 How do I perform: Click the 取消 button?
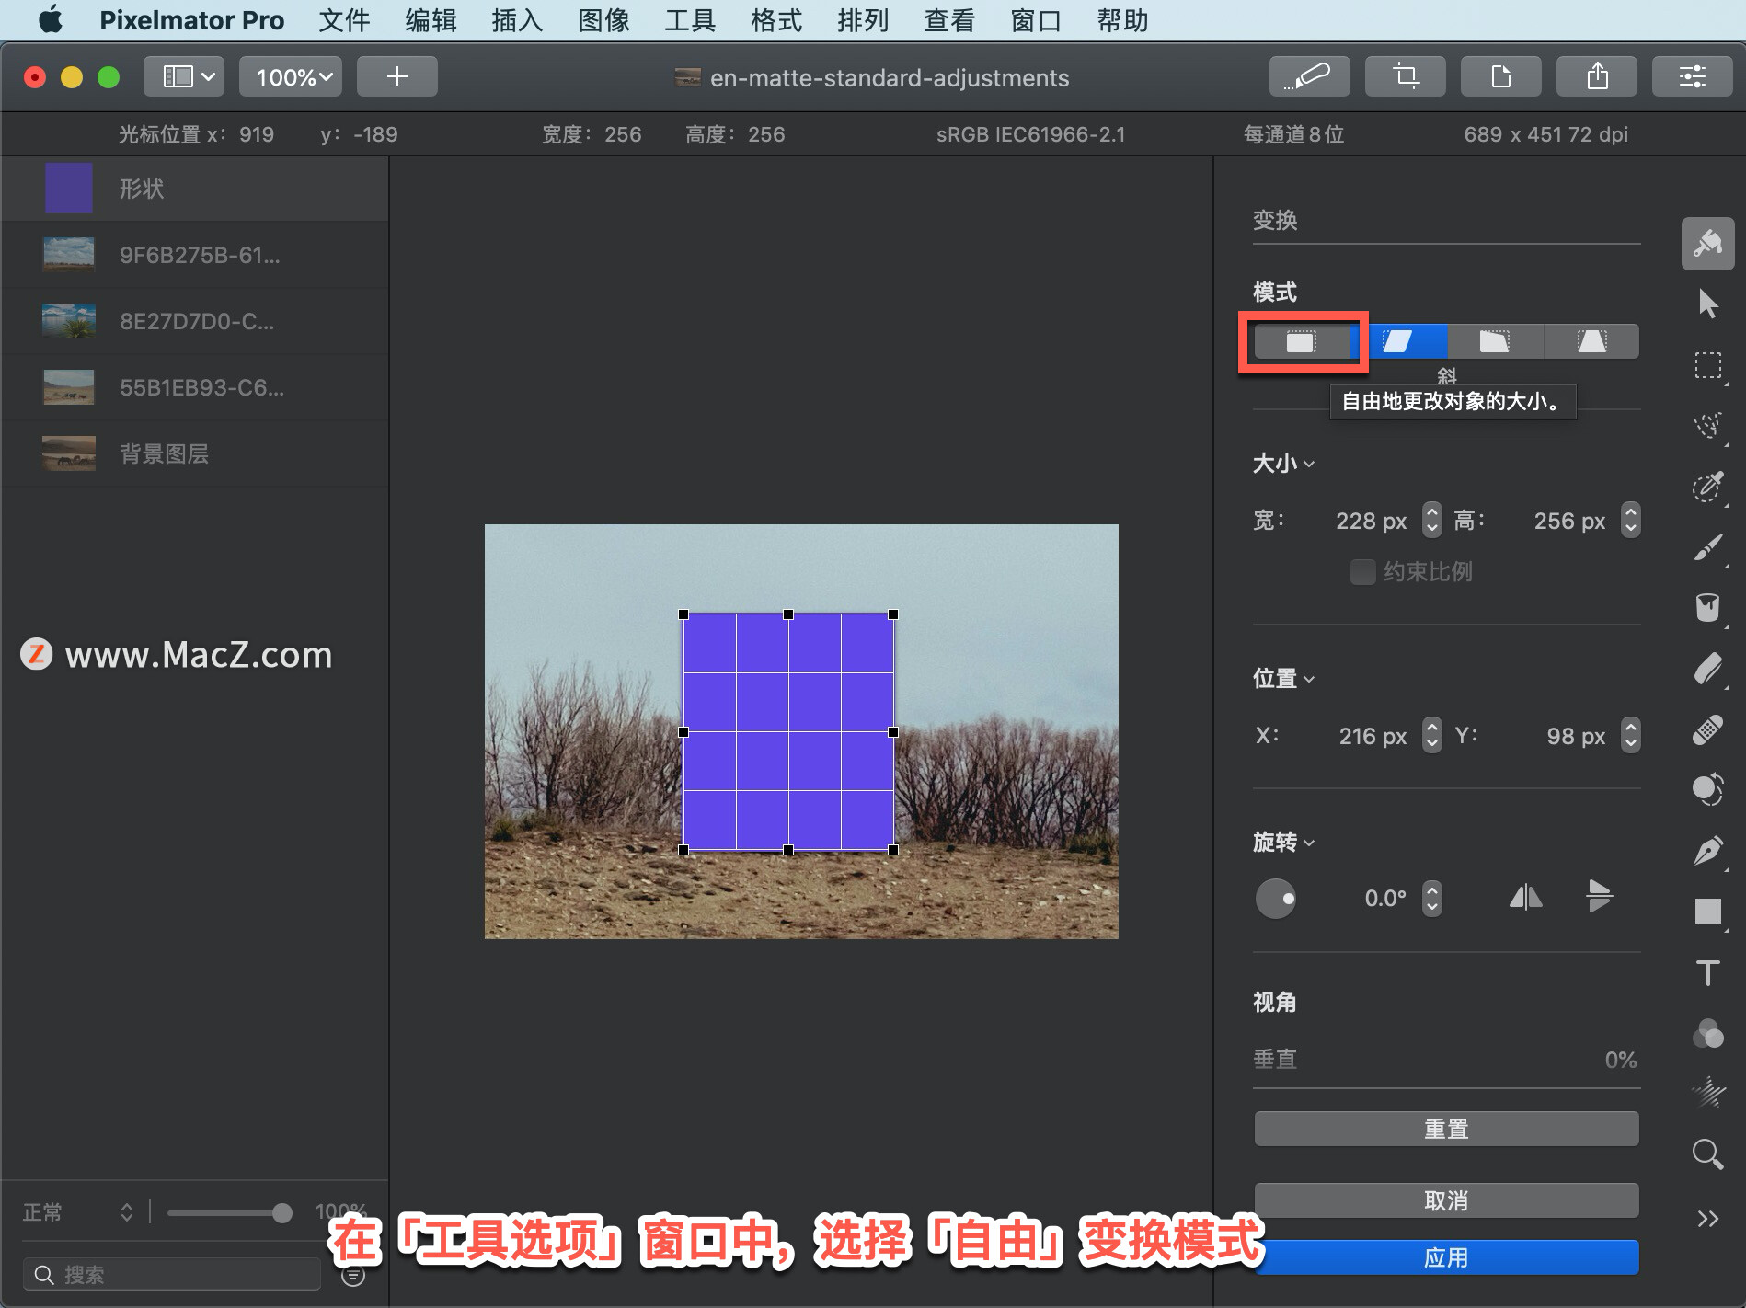pos(1446,1200)
